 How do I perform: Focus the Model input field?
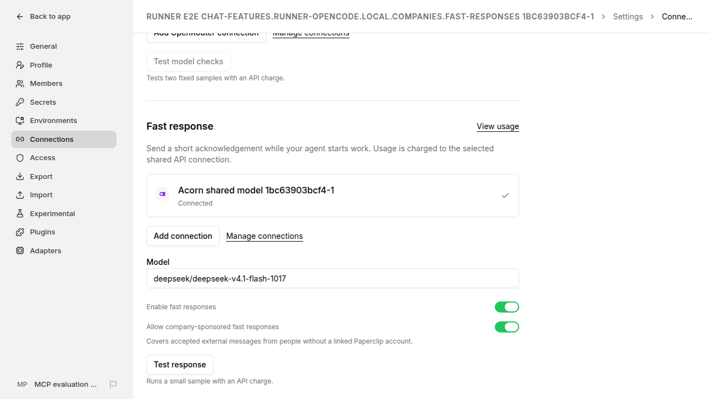333,278
